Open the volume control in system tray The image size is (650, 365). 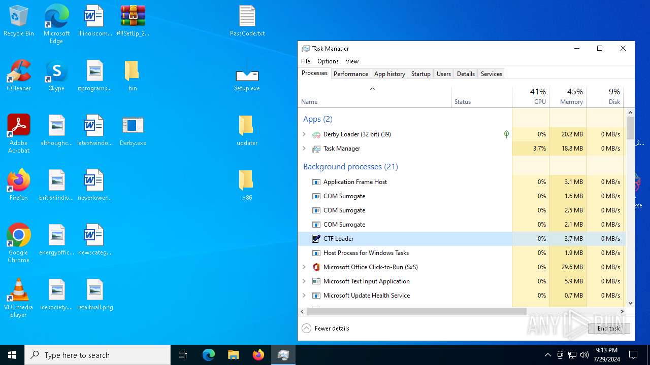(x=584, y=355)
